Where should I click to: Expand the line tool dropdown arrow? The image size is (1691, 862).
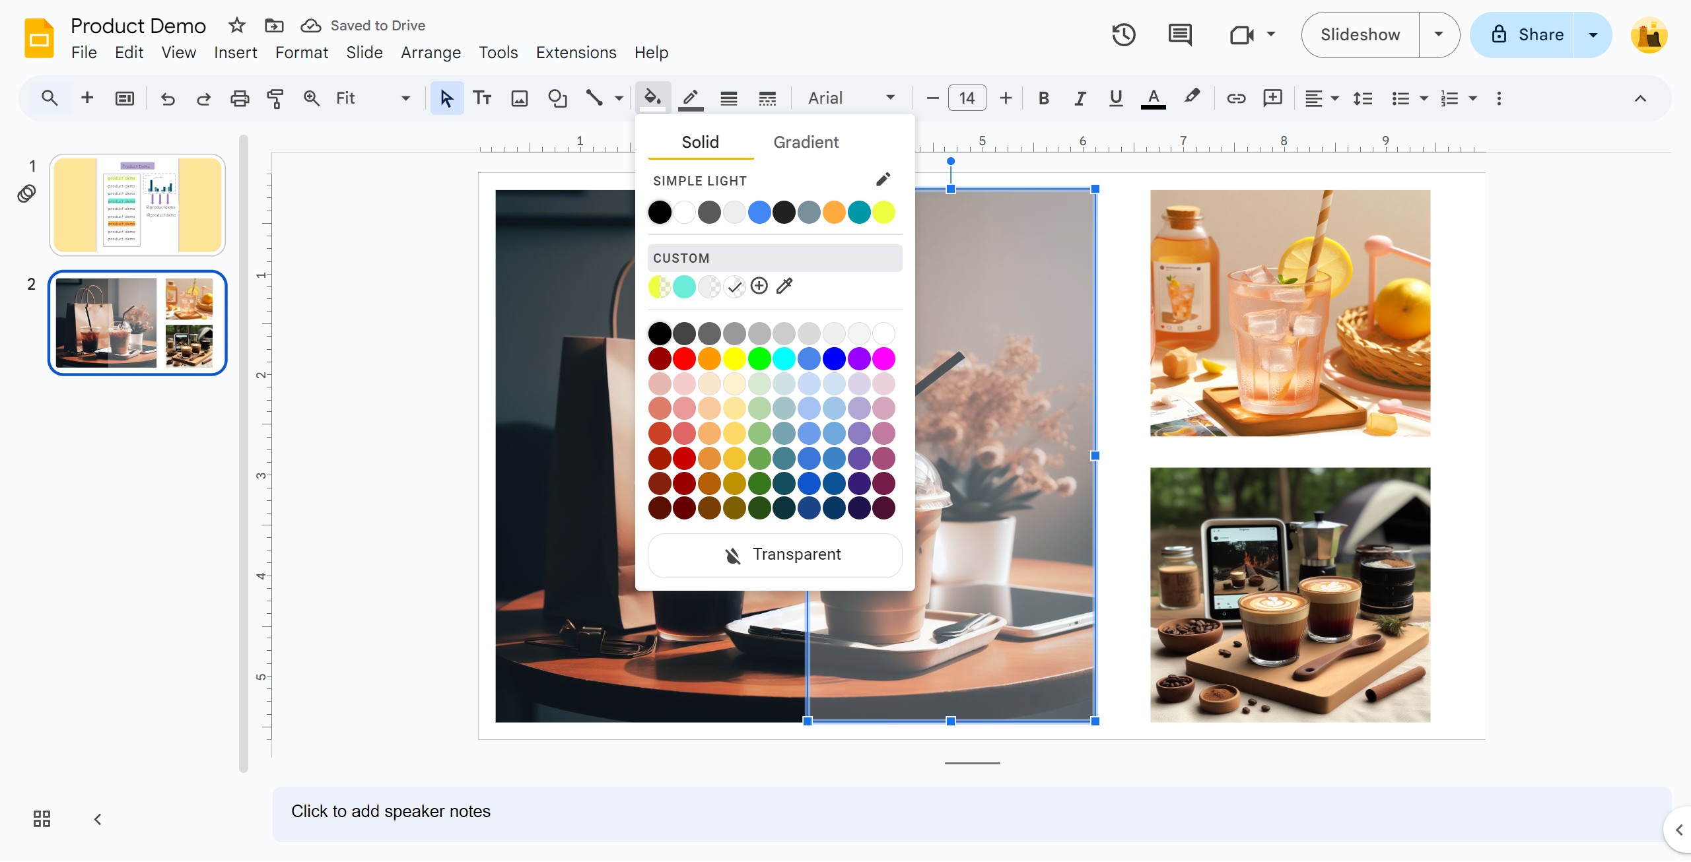619,98
